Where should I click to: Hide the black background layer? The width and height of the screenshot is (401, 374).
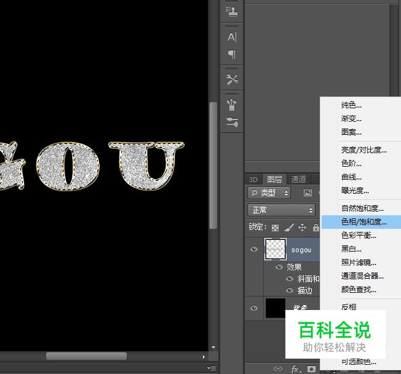tap(254, 308)
